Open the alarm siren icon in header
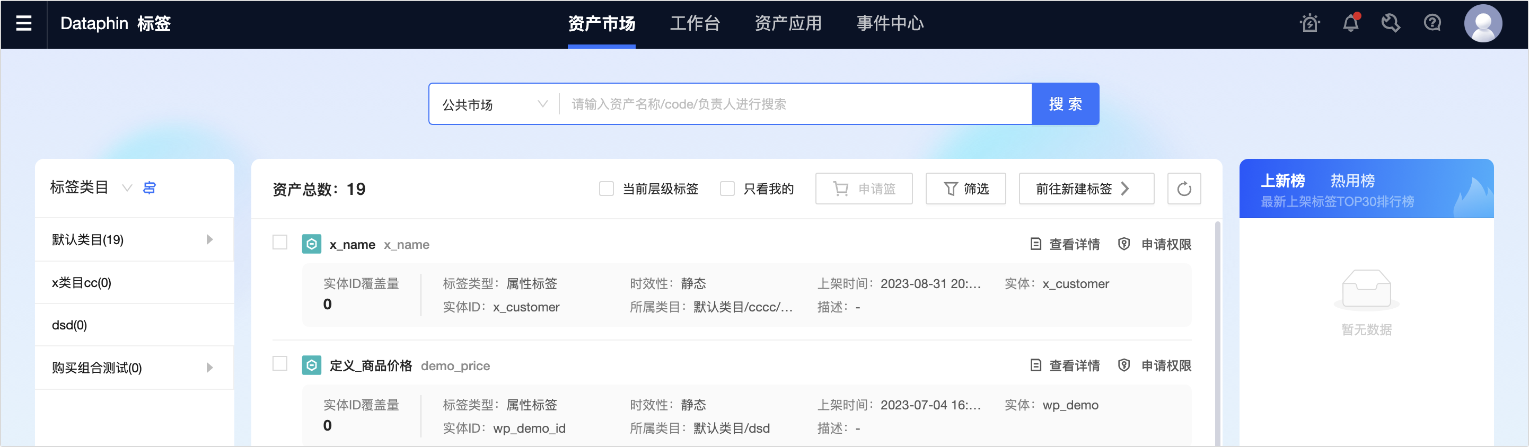 (x=1310, y=23)
